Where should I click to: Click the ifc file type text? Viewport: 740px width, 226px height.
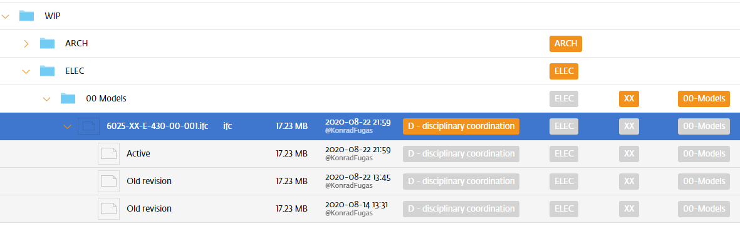pyautogui.click(x=227, y=126)
